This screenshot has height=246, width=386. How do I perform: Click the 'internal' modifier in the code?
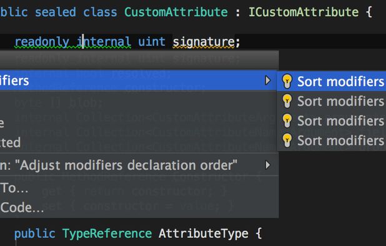click(x=104, y=42)
